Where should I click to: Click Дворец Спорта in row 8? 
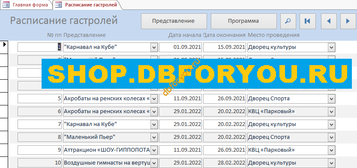269,137
